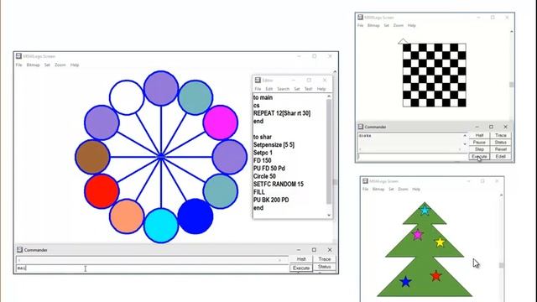Click Pause in the checkerboard window's Commander
Viewport: 537px width, 302px height.
click(479, 142)
